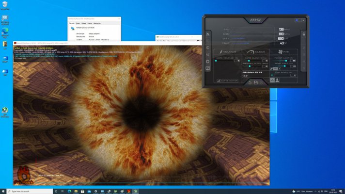Select the Resources tab in NVIDIA Properties window
Image resolution: width=345 pixels, height=194 pixels.
click(x=97, y=23)
